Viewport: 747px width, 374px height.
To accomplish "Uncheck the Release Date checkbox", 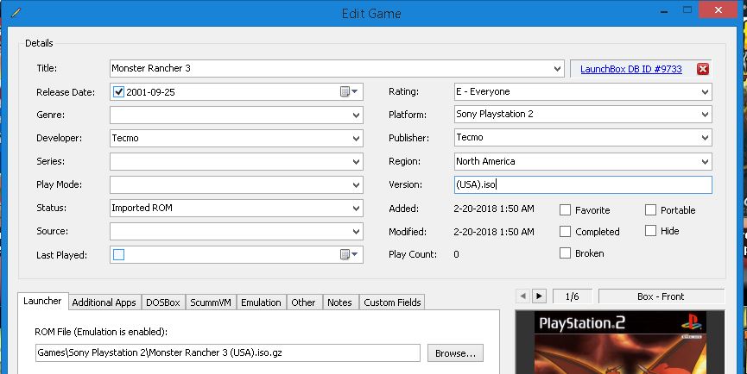I will pyautogui.click(x=118, y=91).
